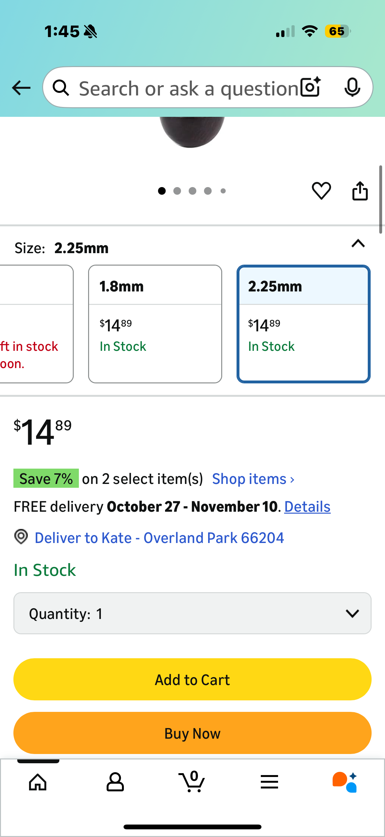The image size is (385, 837).
Task: Tap the back arrow icon
Action: (21, 88)
